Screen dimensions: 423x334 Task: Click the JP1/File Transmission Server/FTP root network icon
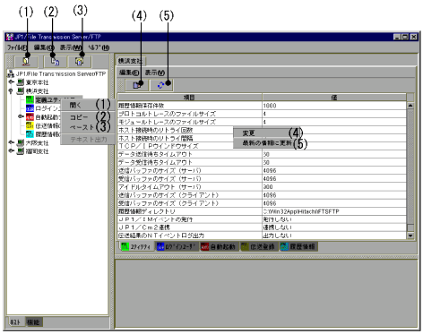11,73
